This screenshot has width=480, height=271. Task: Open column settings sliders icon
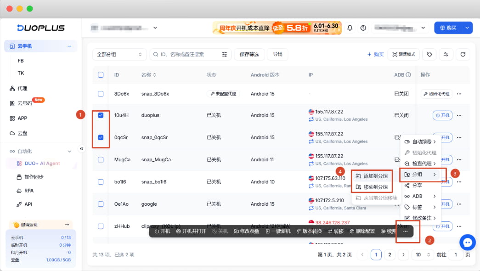click(446, 54)
